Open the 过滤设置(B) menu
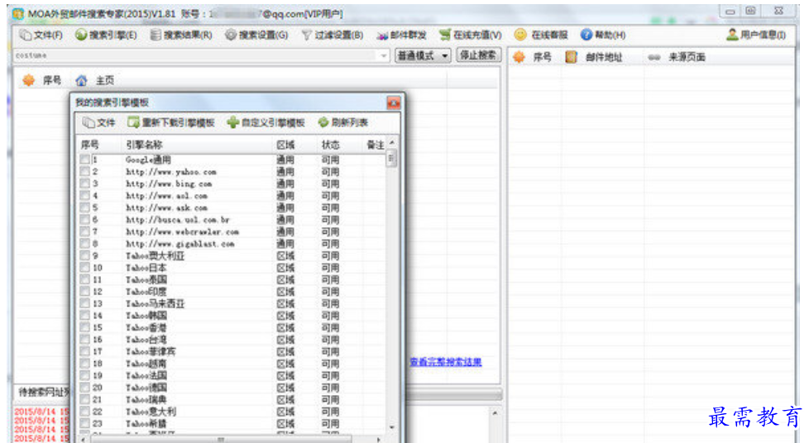Viewport: 809px width, 443px height. [333, 35]
